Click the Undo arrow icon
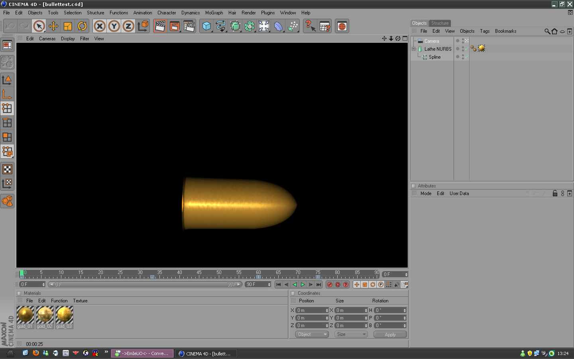Image resolution: width=574 pixels, height=359 pixels. 10,26
